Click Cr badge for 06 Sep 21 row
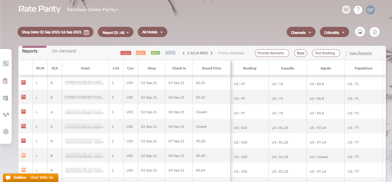 coord(24,126)
